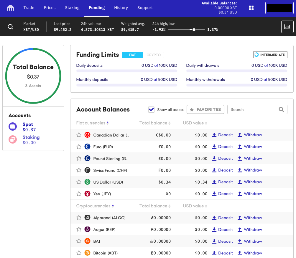296x258 pixels.
Task: Click the Daily deposits progress bar
Action: pyautogui.click(x=127, y=71)
